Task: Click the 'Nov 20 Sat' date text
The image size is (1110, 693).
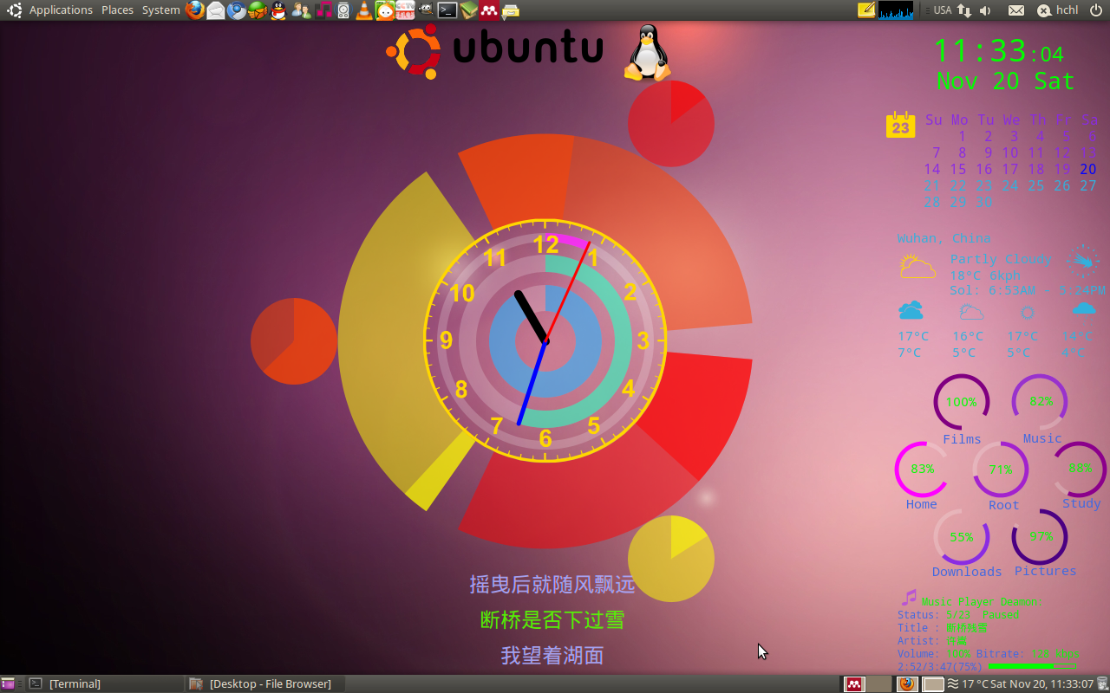Action: click(1005, 81)
